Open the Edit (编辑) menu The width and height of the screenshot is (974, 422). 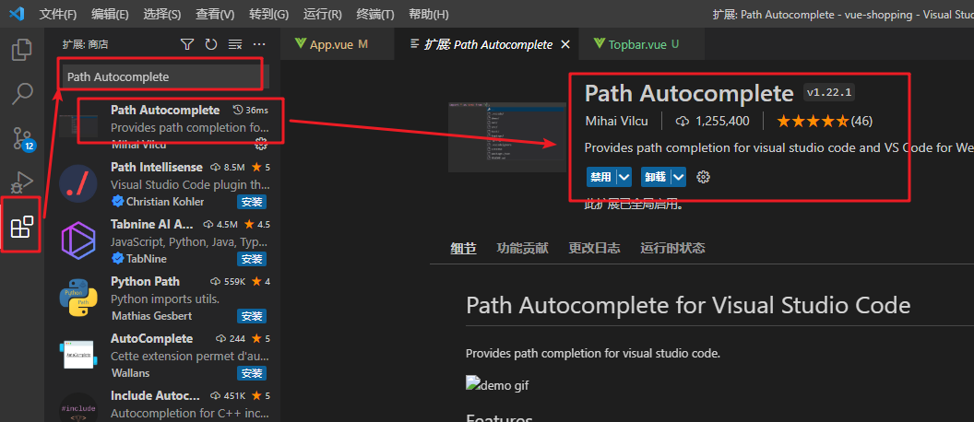pos(110,14)
